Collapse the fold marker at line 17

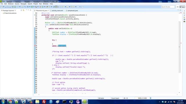(x=37, y=25)
